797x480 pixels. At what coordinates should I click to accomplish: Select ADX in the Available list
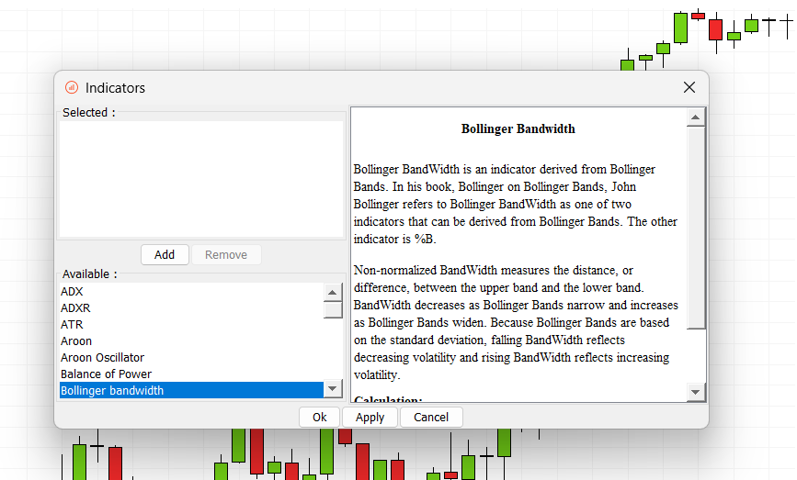(x=191, y=291)
